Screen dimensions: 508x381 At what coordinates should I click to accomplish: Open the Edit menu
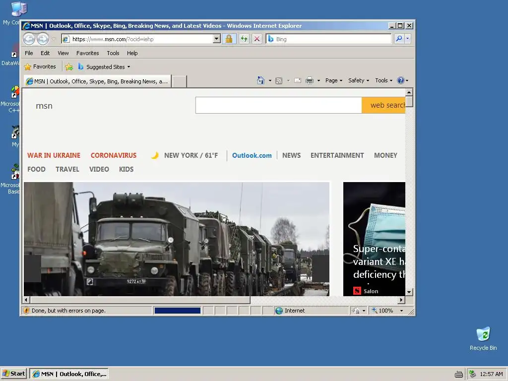pyautogui.click(x=45, y=53)
